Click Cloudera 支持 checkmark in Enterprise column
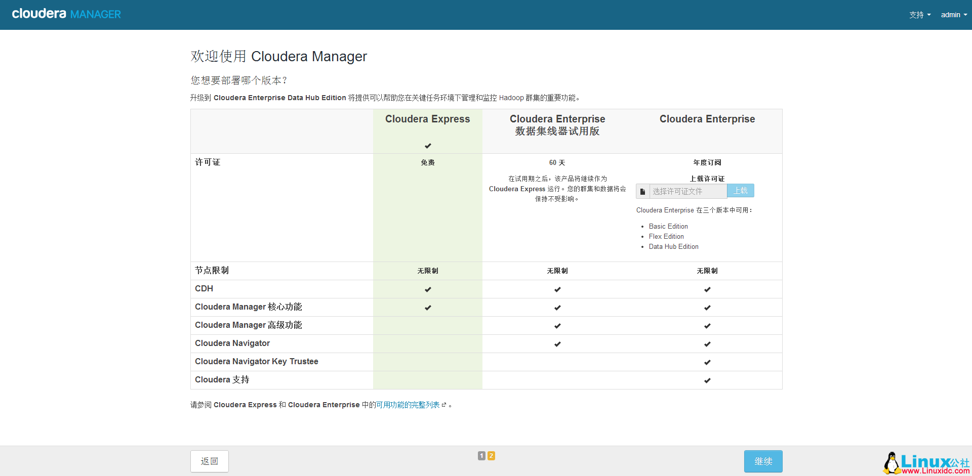Viewport: 972px width, 476px height. pyautogui.click(x=707, y=380)
